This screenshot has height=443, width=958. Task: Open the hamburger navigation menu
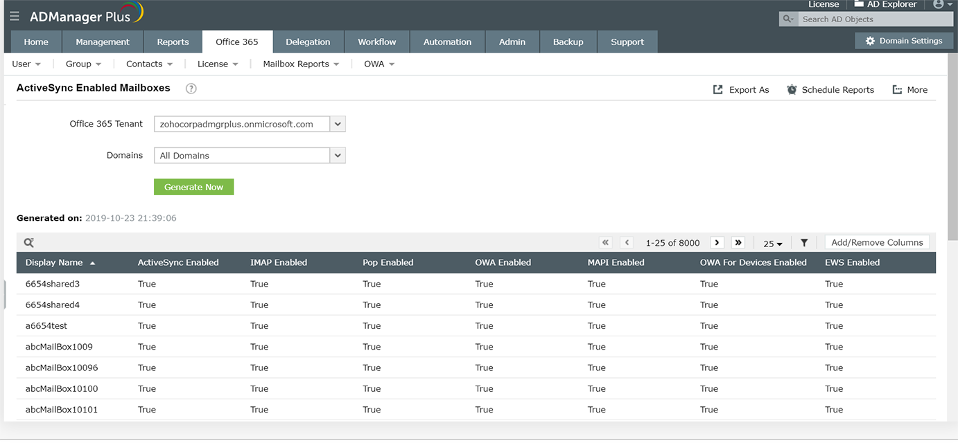(14, 16)
